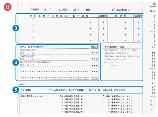Click the 受取人・指定代理請求人 heading
The width and height of the screenshot is (158, 117).
click(x=31, y=47)
